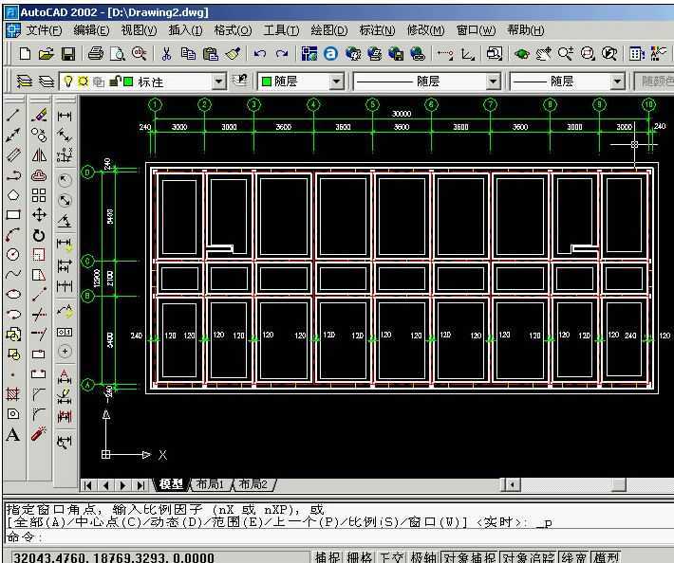
Task: Open Make Object's Layer Current icon
Action: [240, 81]
